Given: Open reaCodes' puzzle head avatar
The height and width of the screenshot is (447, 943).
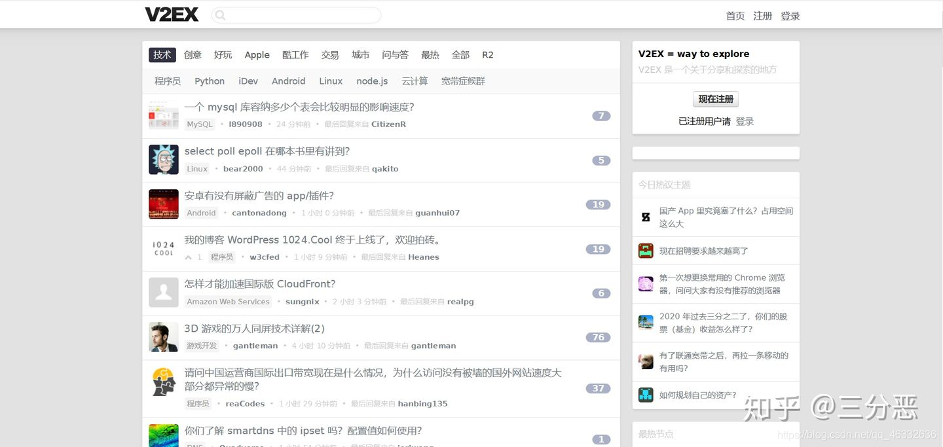Looking at the screenshot, I should coord(163,382).
